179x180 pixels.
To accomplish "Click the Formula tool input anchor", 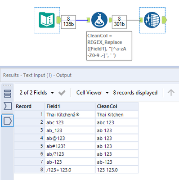I will click(88, 20).
